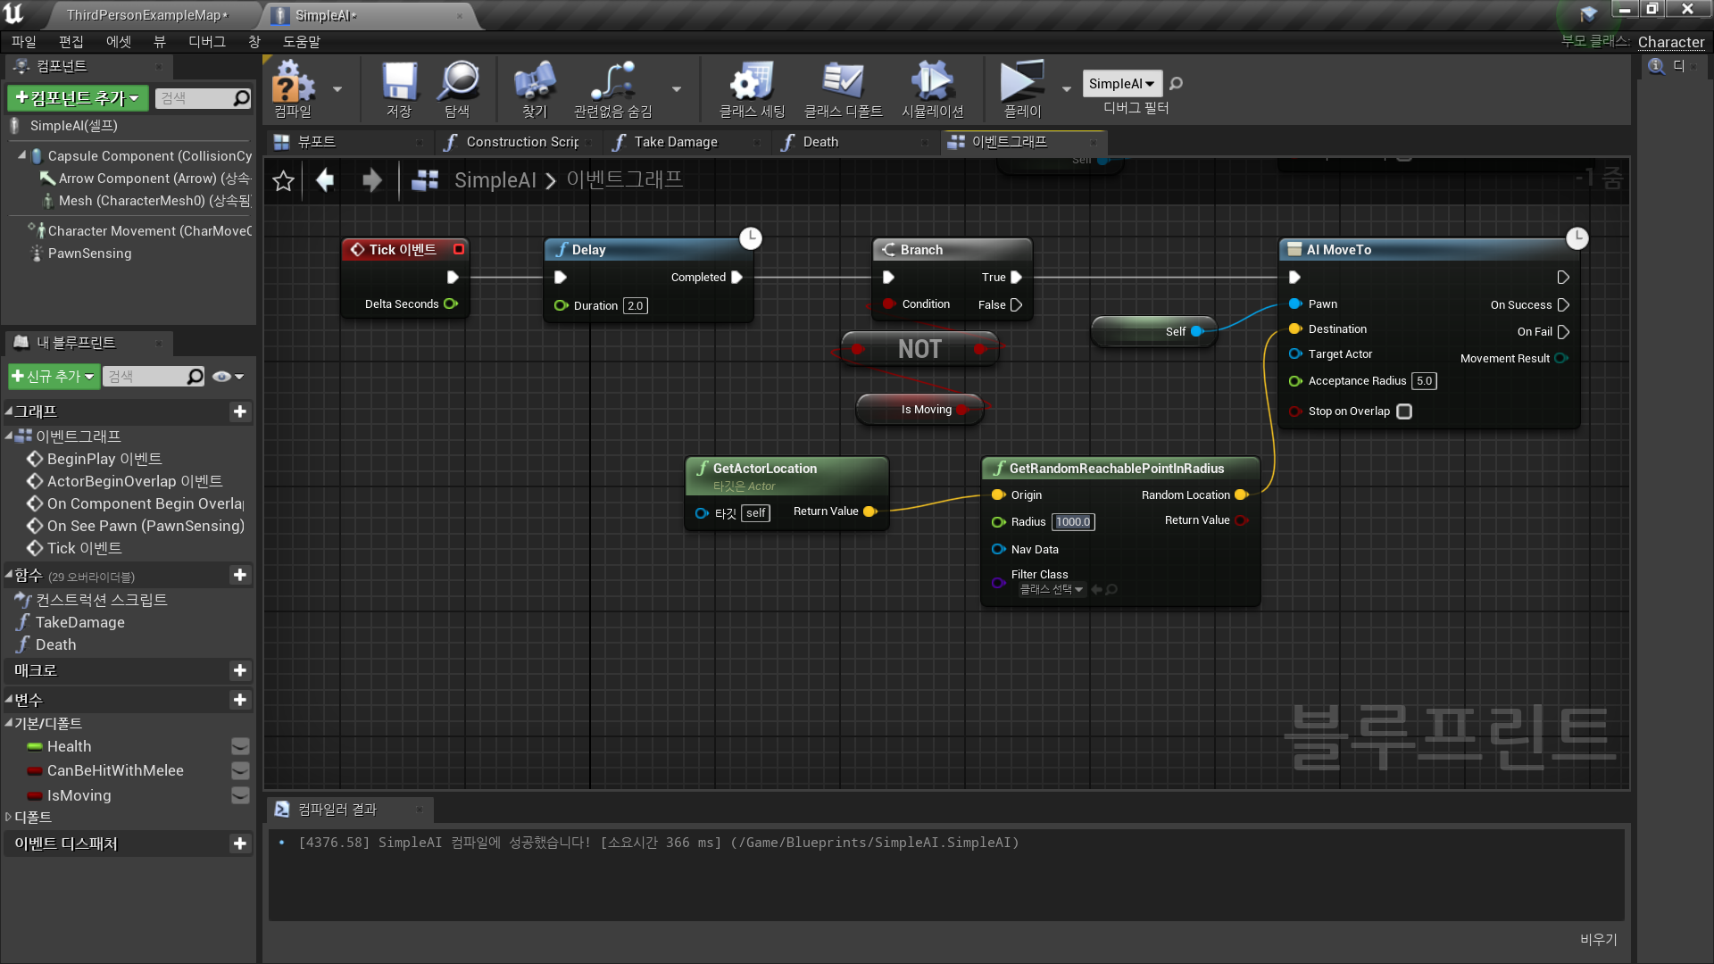Click the Find (찾기) binoculars icon
The image size is (1714, 964).
tap(534, 83)
